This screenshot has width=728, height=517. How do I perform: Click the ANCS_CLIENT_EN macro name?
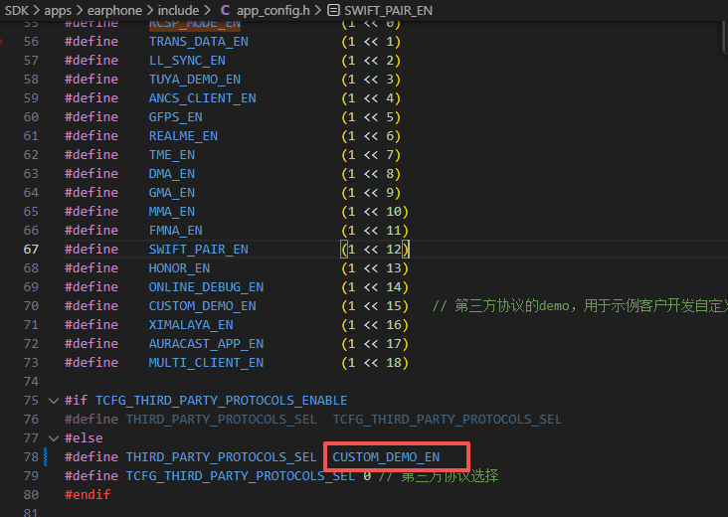[x=202, y=97]
